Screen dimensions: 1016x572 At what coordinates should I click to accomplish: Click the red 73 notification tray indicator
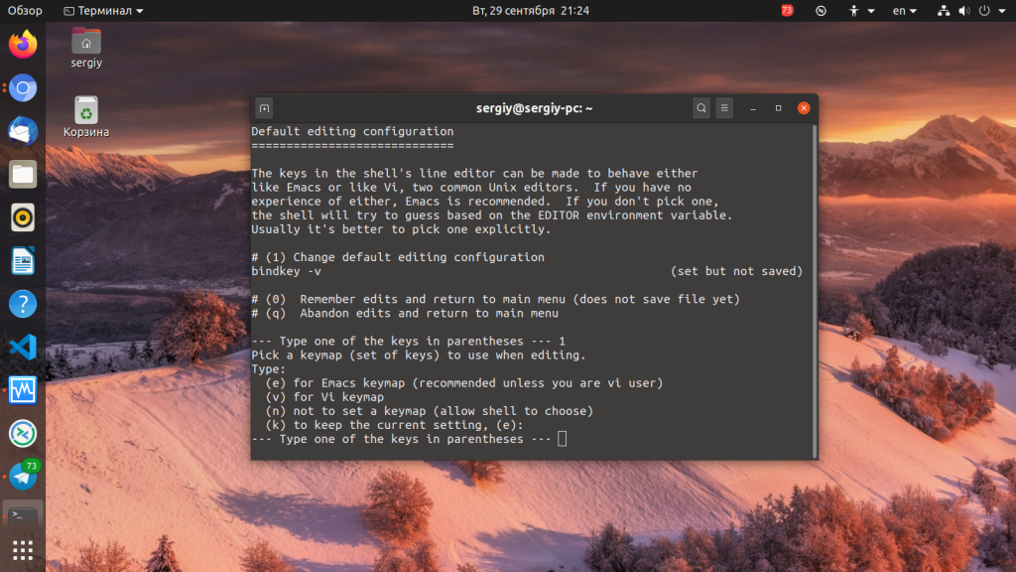(787, 11)
